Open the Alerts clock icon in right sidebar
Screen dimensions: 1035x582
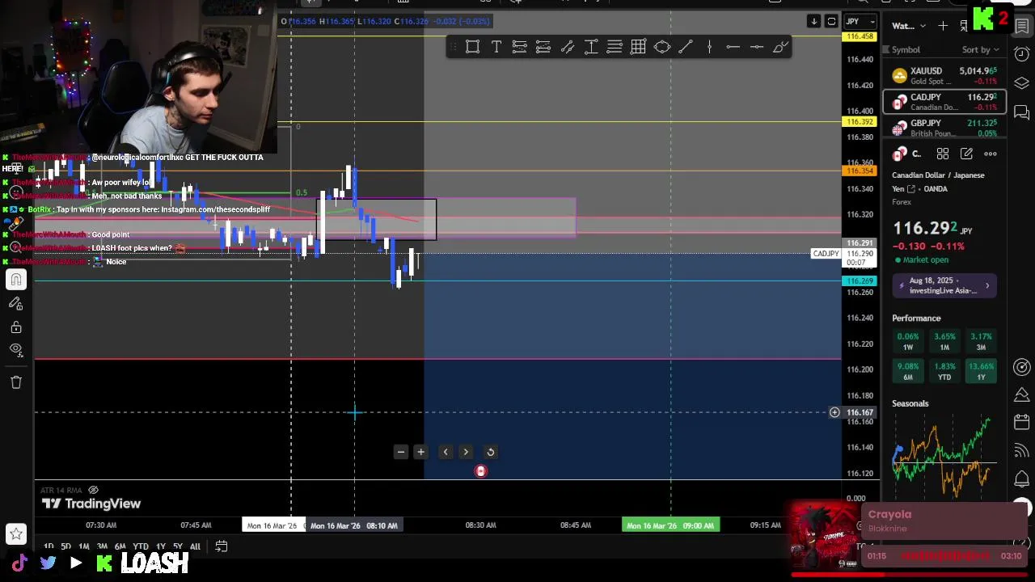(x=1022, y=54)
